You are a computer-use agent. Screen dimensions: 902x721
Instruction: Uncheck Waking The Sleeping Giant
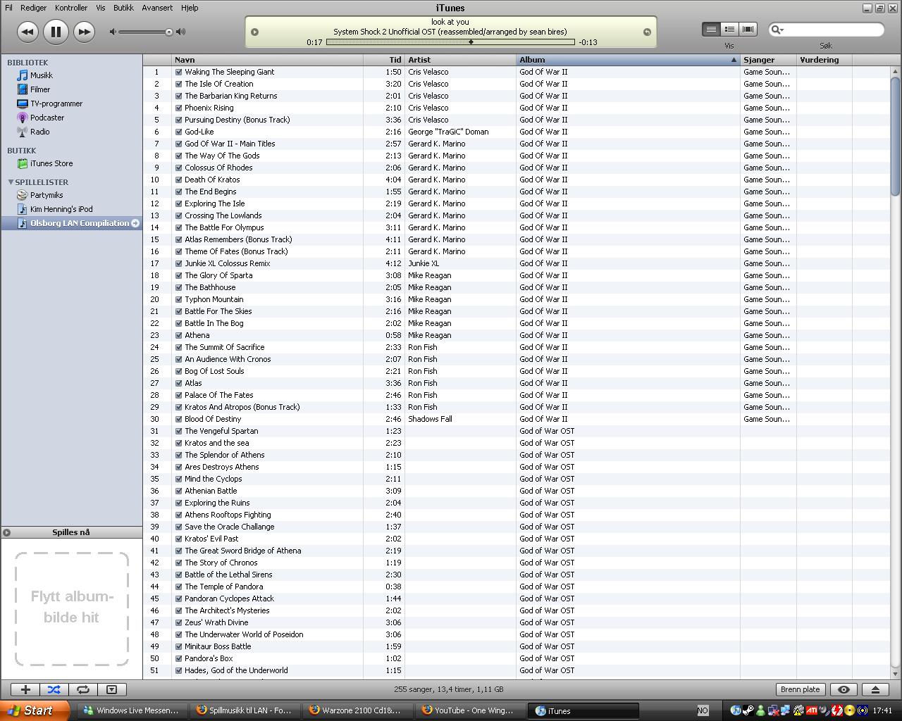click(x=179, y=72)
